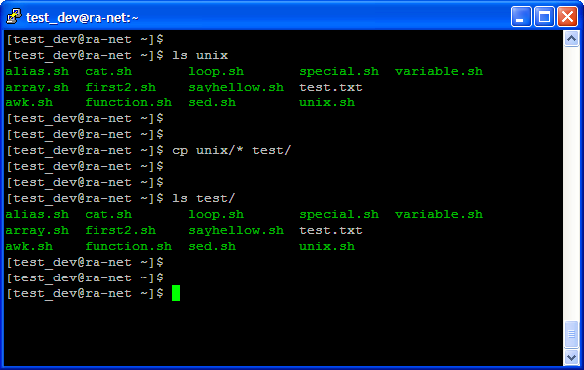The height and width of the screenshot is (370, 584).
Task: Click the 'ls unix' command text
Action: [x=200, y=55]
